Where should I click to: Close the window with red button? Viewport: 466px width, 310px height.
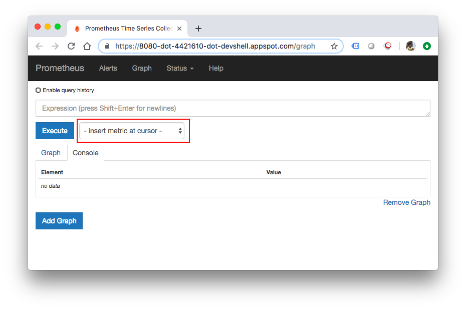point(38,27)
